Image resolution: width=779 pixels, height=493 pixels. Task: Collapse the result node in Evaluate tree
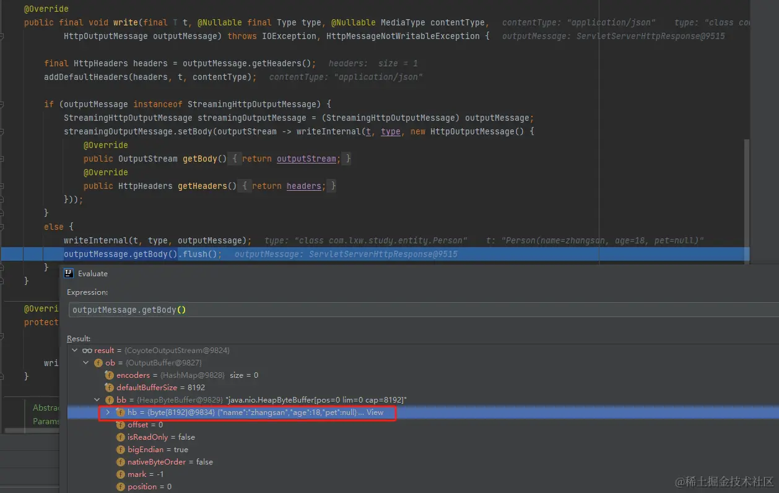tap(75, 351)
